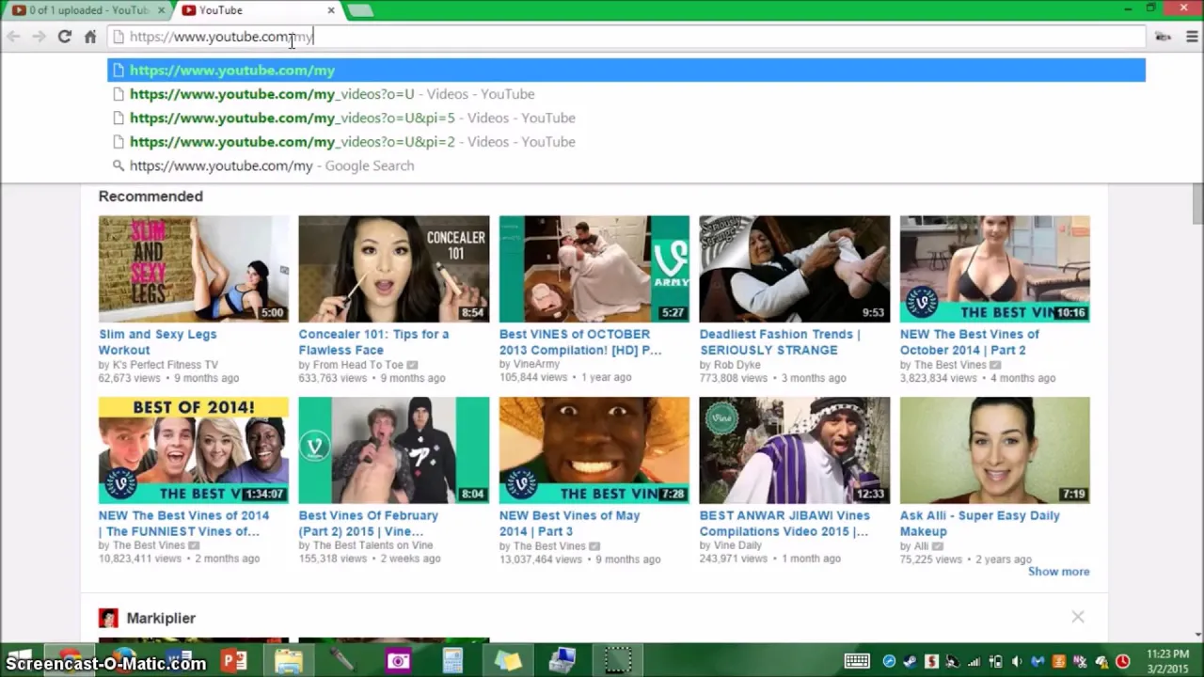Open PowerPoint from the taskbar
Viewport: 1204px width, 677px height.
[x=234, y=661]
